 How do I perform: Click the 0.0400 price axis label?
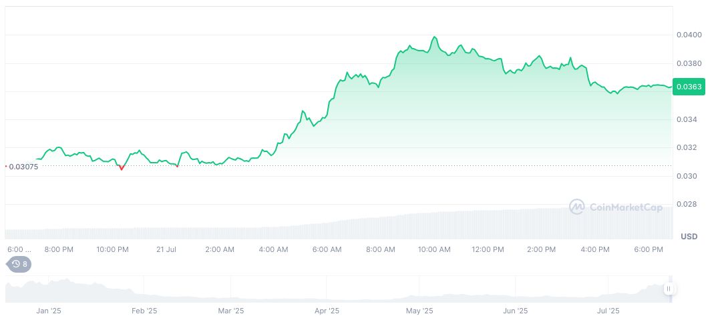687,35
